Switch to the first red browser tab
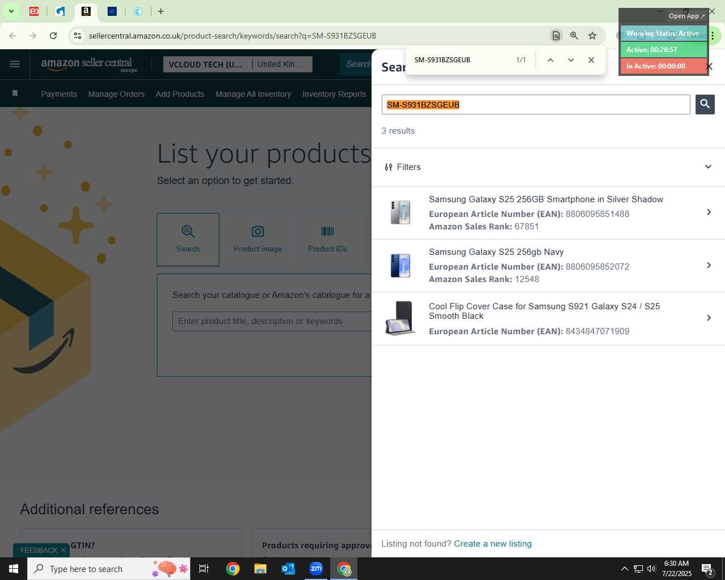This screenshot has width=725, height=580. [34, 11]
